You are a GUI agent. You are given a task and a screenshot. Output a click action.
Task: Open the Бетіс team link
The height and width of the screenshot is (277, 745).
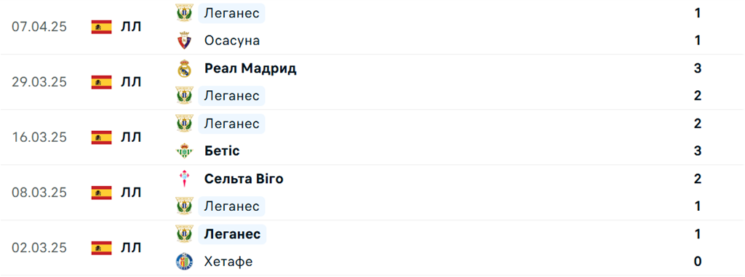222,151
